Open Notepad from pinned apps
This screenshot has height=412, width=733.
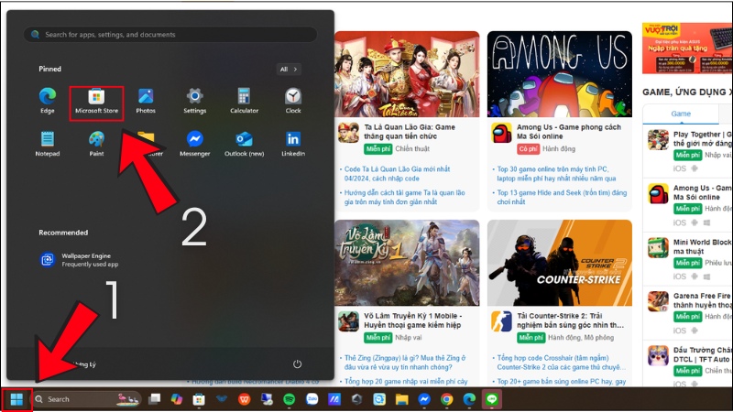(x=48, y=143)
